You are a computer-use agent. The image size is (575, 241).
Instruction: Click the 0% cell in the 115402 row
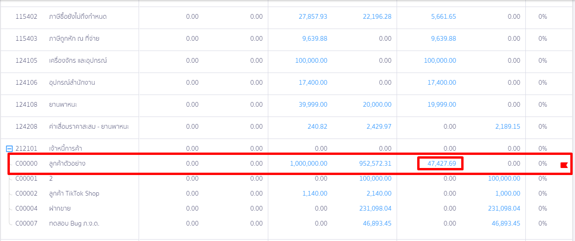click(x=543, y=17)
